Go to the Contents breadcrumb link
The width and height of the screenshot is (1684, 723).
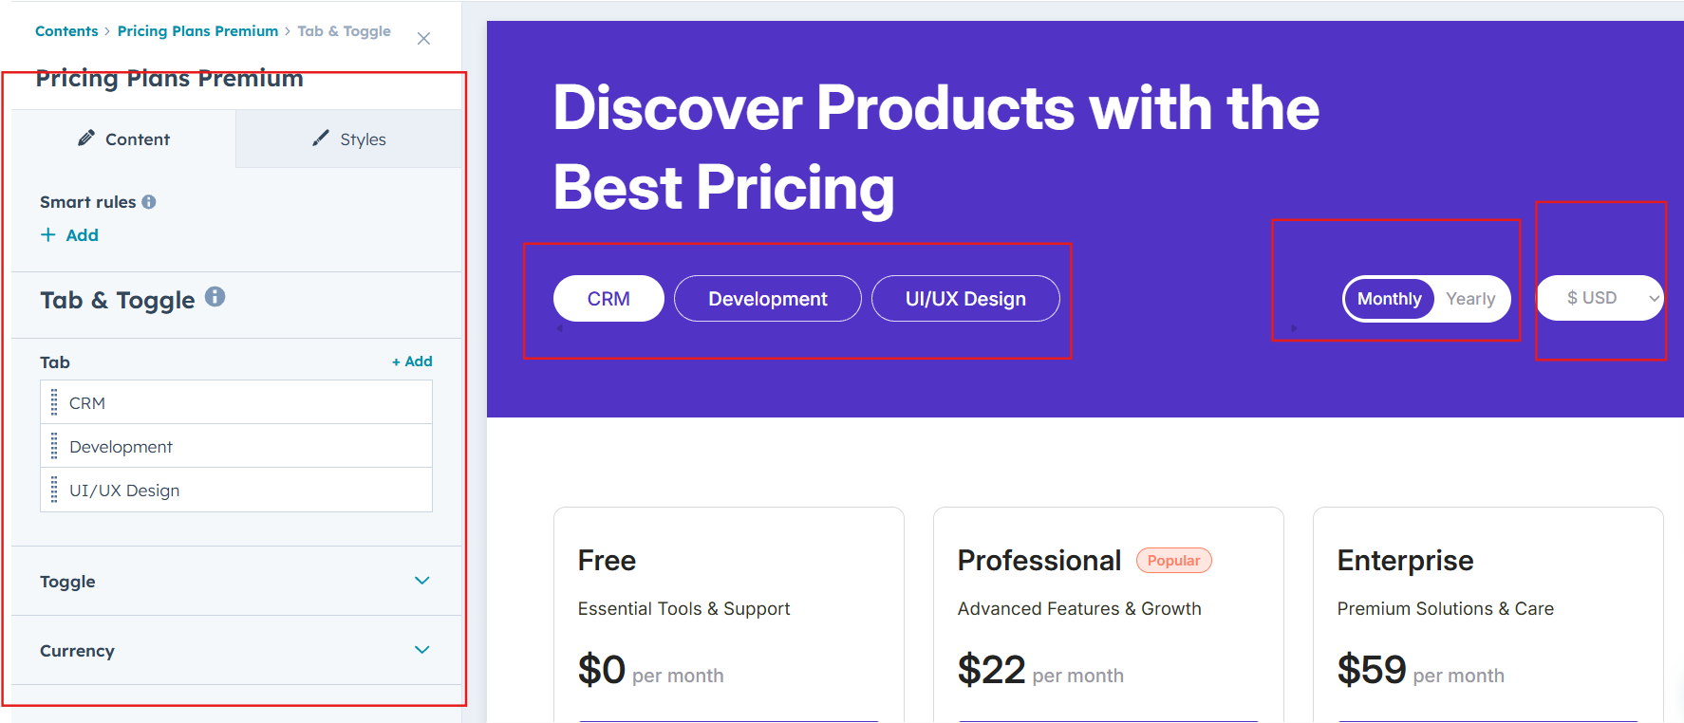66,31
